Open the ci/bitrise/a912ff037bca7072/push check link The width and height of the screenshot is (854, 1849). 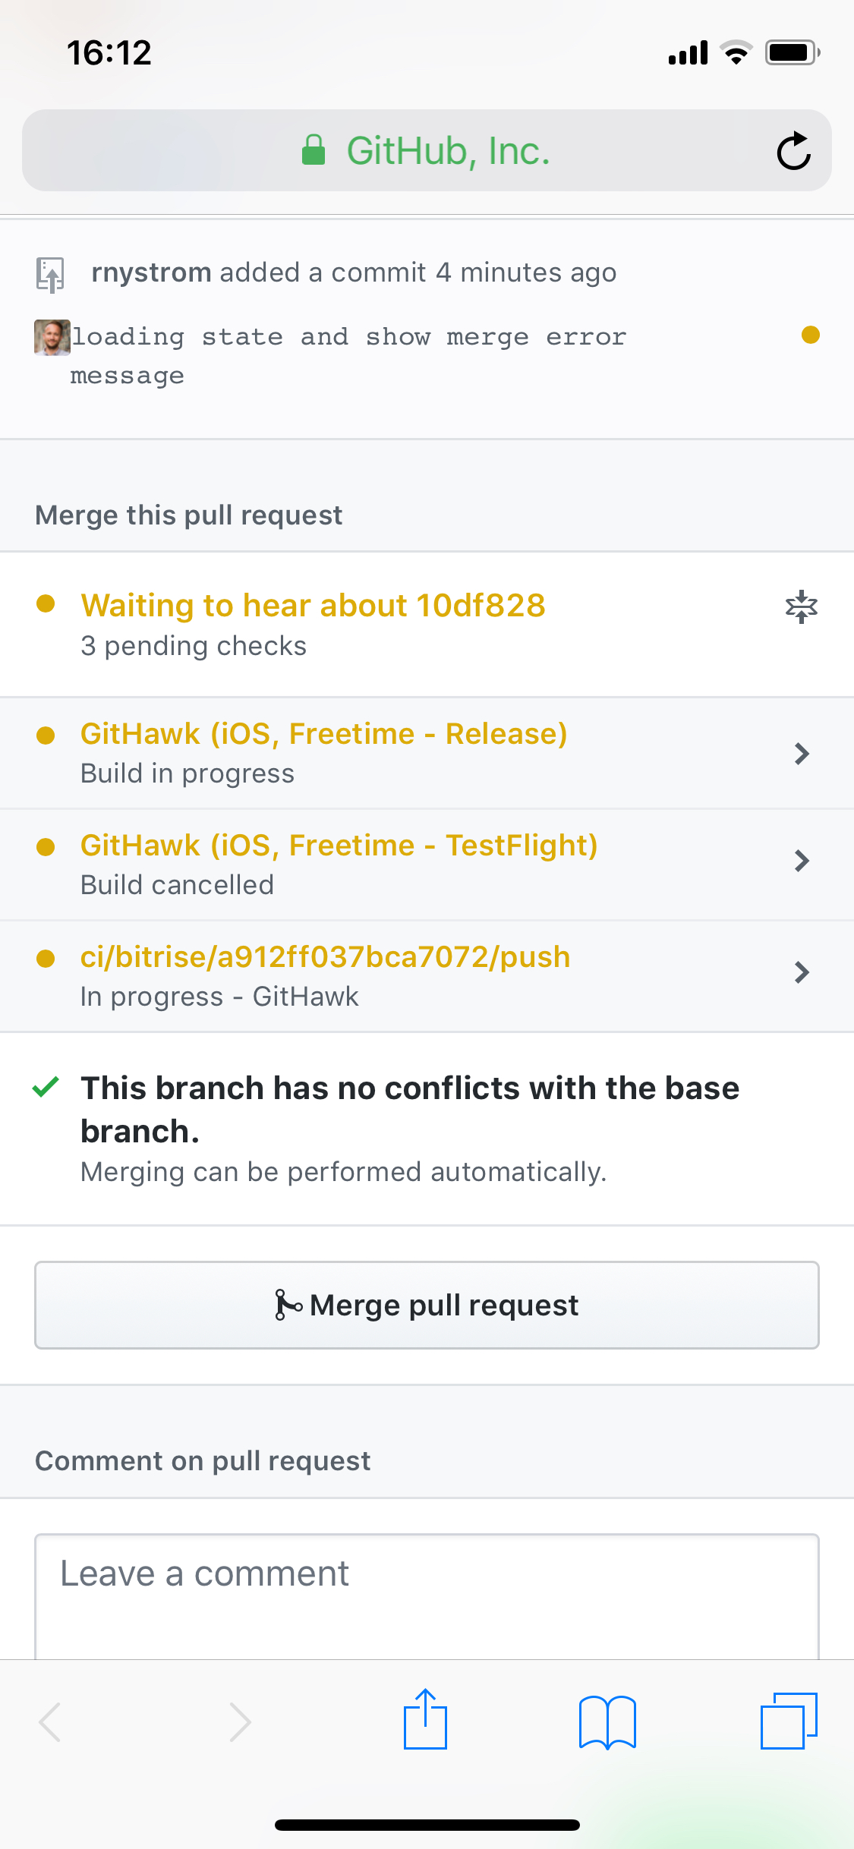pos(325,957)
